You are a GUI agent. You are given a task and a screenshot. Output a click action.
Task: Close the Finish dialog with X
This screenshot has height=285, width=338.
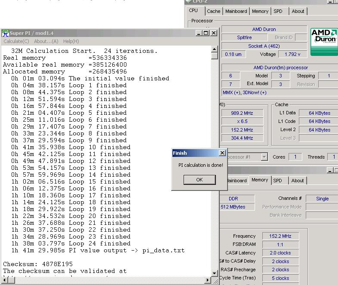222,153
